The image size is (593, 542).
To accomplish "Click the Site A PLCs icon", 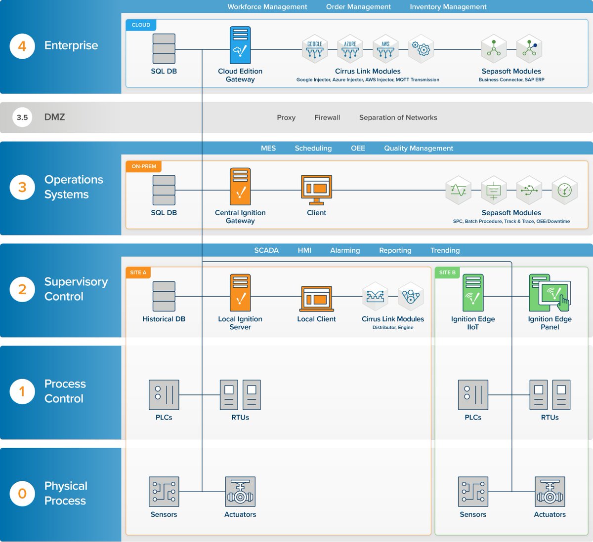I will pyautogui.click(x=164, y=395).
